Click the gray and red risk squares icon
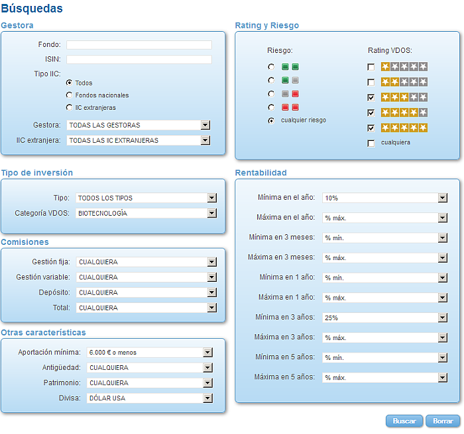The image size is (464, 434). pyautogui.click(x=290, y=94)
